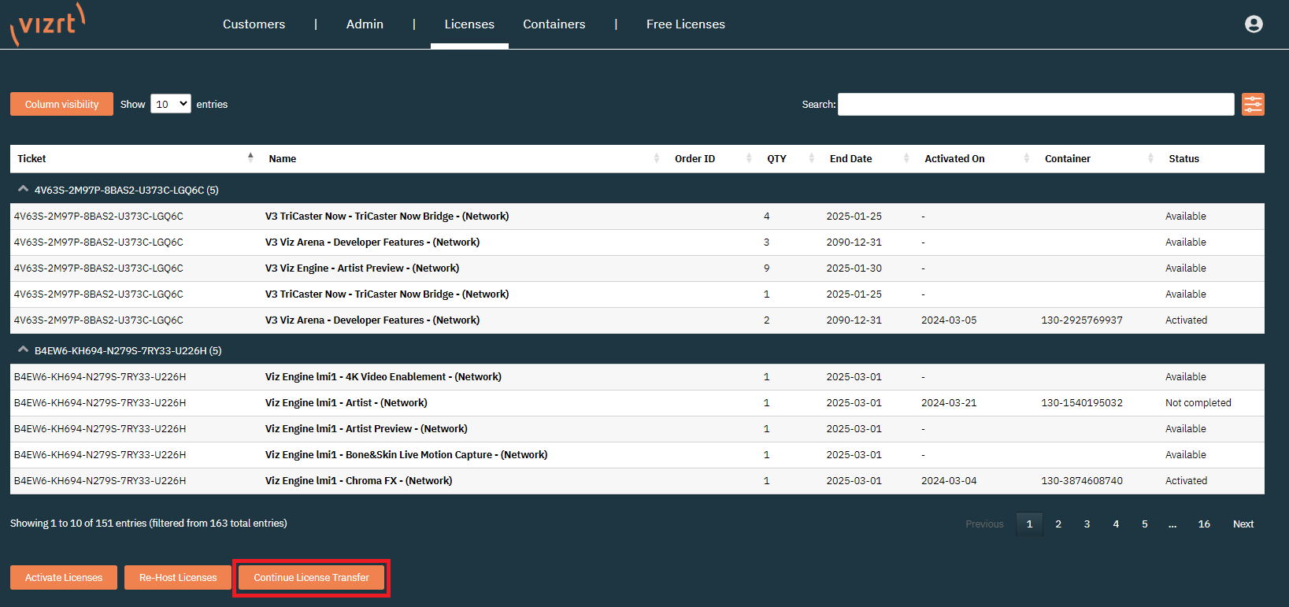Switch to the Containers tab
The image size is (1289, 607).
click(x=554, y=24)
